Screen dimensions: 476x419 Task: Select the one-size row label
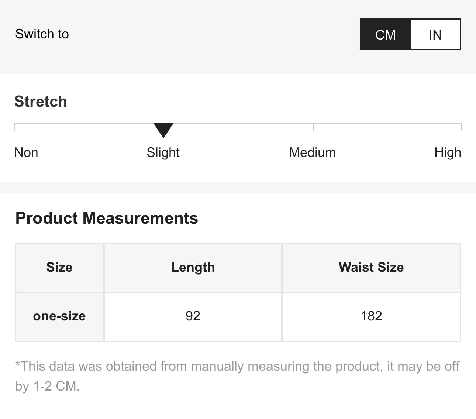59,316
